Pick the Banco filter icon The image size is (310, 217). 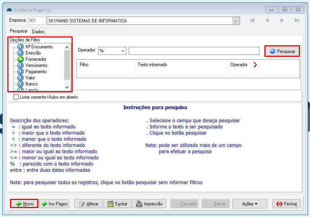(20, 84)
